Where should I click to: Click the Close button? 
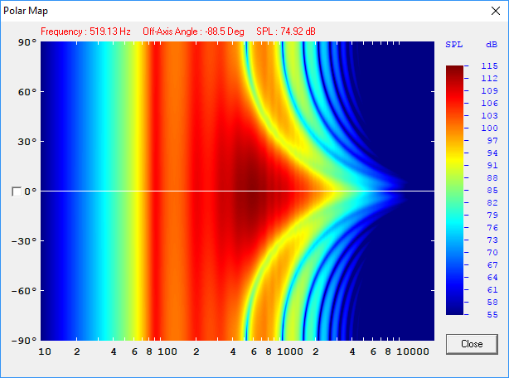tap(472, 344)
